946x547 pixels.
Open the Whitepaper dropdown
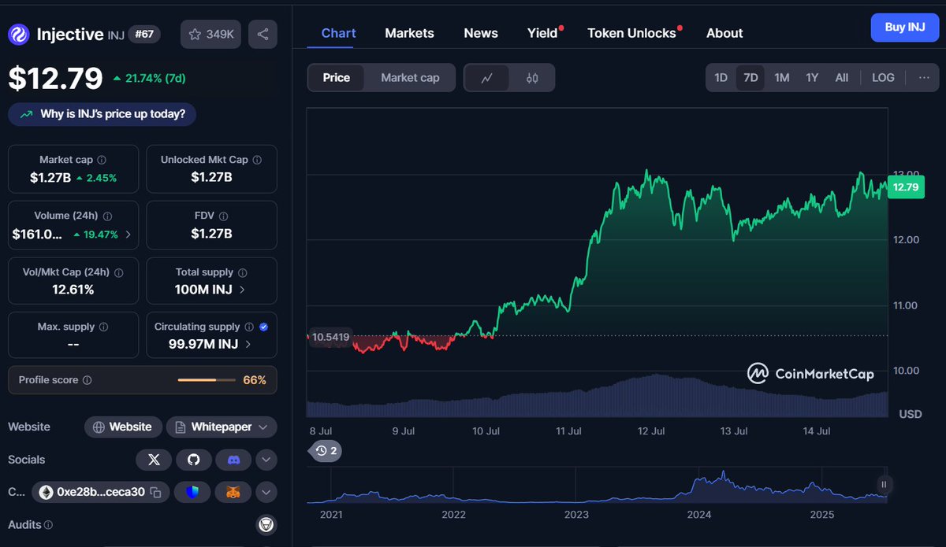[222, 427]
